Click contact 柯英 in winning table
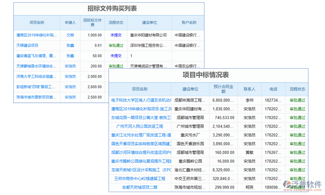325x195 pixels. pyautogui.click(x=250, y=187)
